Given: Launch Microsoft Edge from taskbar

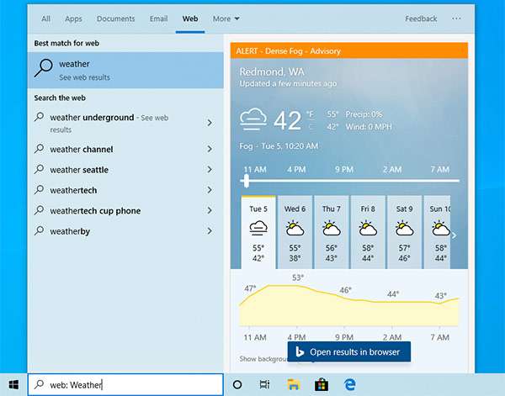Looking at the screenshot, I should (348, 384).
